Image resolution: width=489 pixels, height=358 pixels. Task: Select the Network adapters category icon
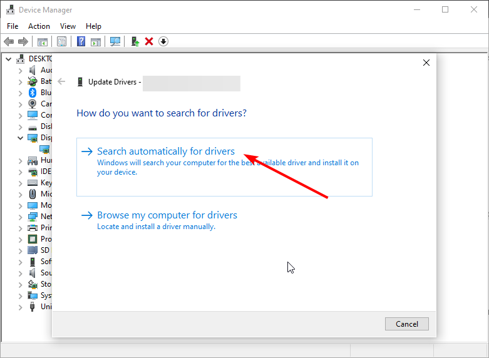click(x=33, y=217)
